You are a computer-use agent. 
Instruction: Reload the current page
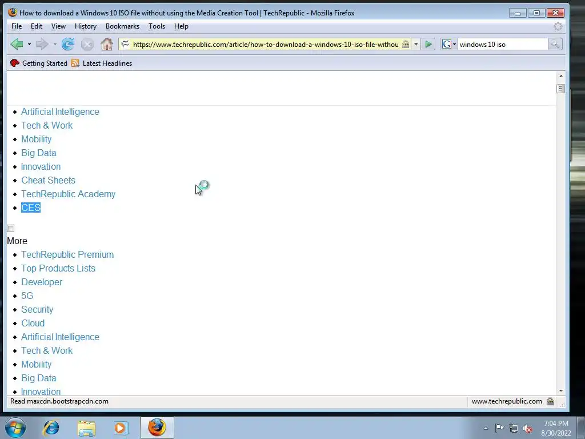pos(68,45)
